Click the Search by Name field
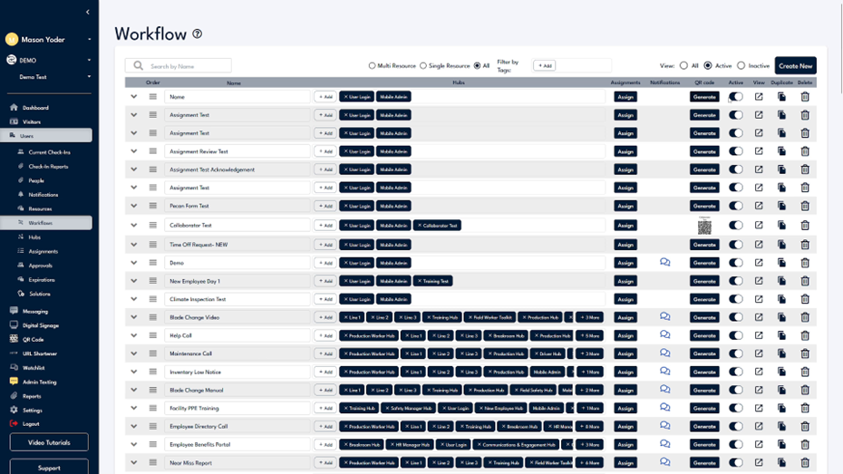The image size is (843, 474). click(189, 66)
